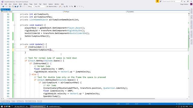Open the File menu
This screenshot has height=108, width=193.
coord(2,4)
